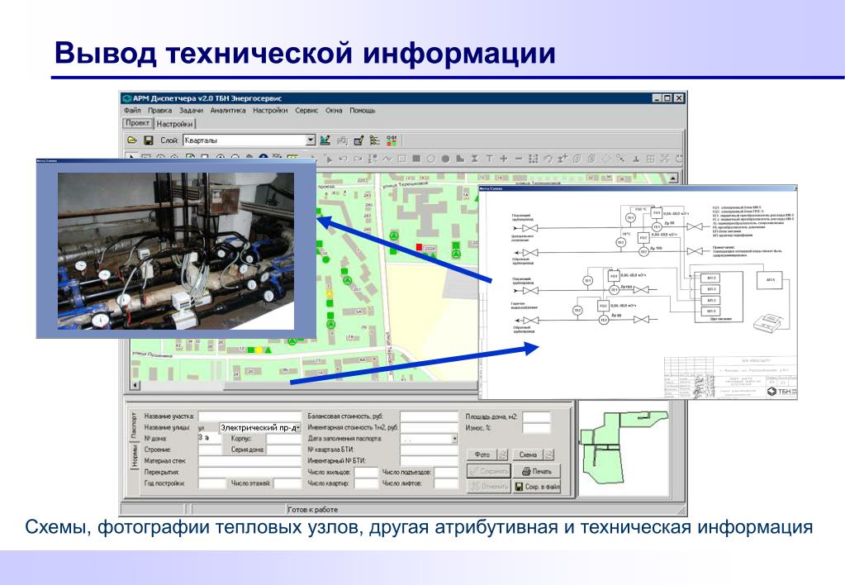Select the filled polygon drawing tool
This screenshot has height=585, width=845.
[460, 159]
